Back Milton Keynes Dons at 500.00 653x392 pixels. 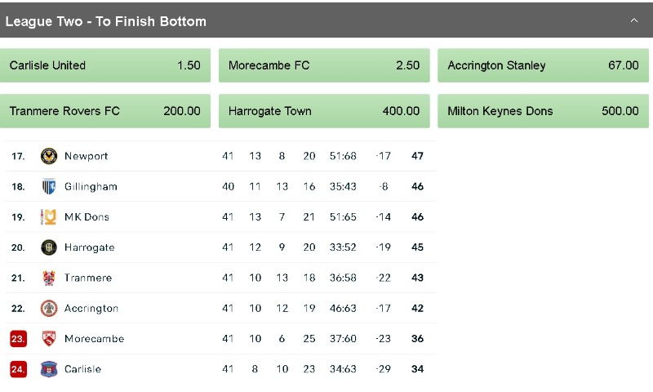543,111
